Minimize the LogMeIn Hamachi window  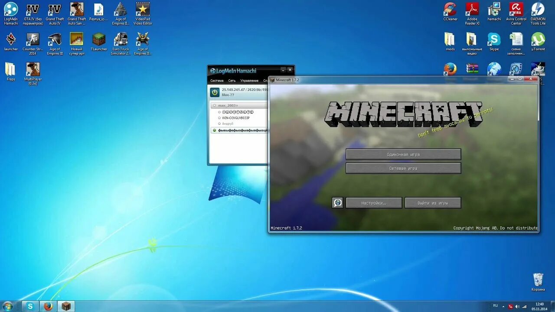283,70
